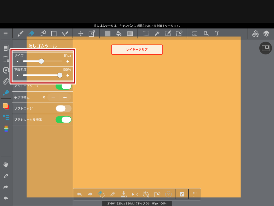
Task: Select the Text tool
Action: tap(217, 34)
